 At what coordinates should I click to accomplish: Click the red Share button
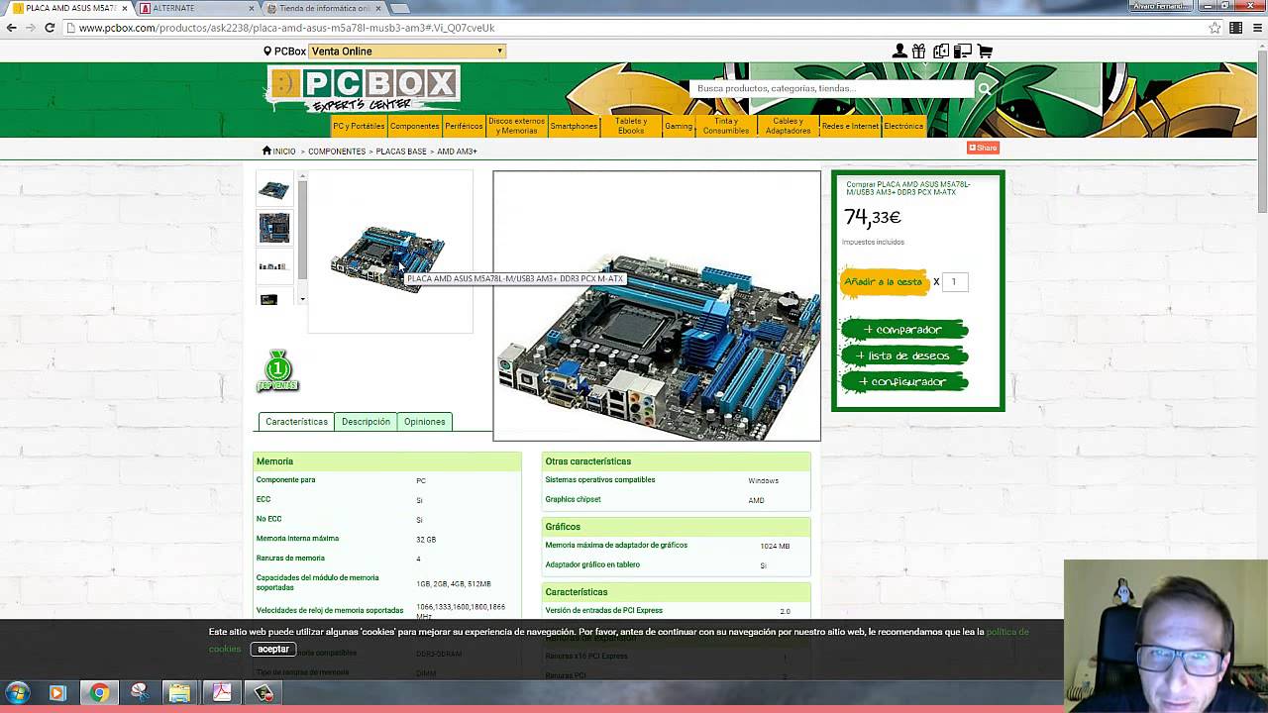coord(983,148)
